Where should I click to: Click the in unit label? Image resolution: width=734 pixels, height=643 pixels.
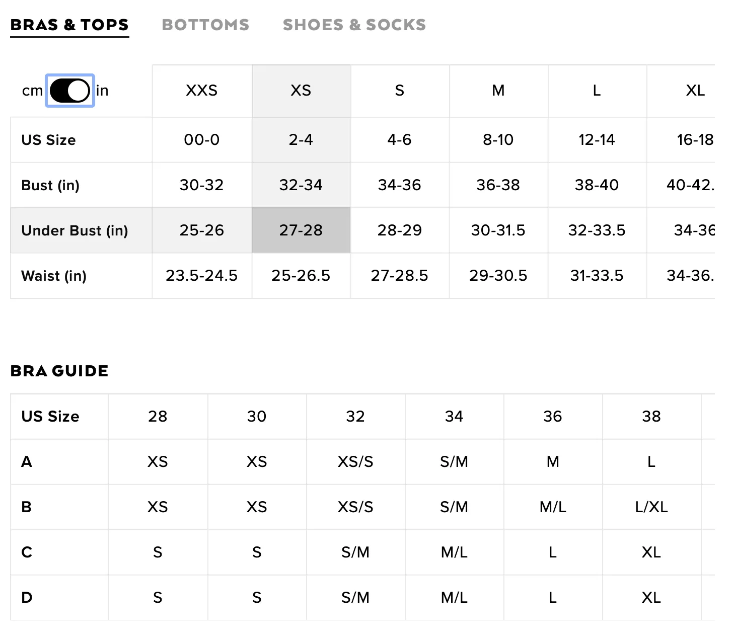[x=102, y=91]
